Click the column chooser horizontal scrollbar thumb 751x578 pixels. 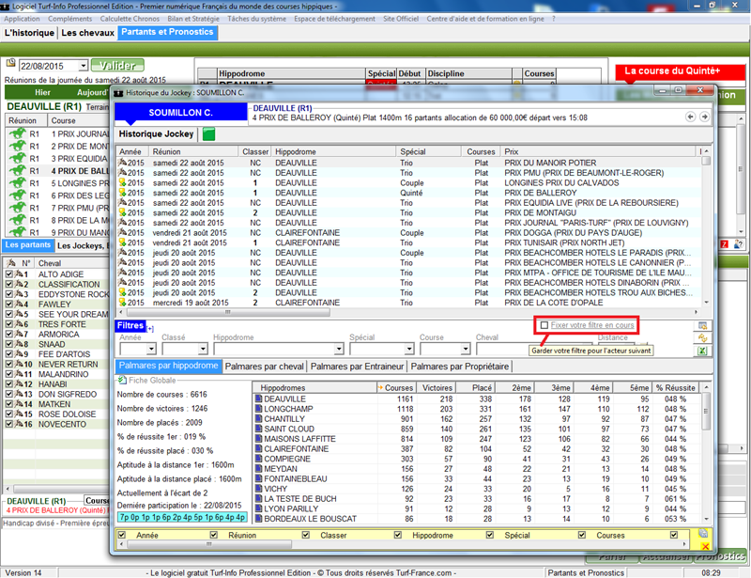click(x=208, y=544)
